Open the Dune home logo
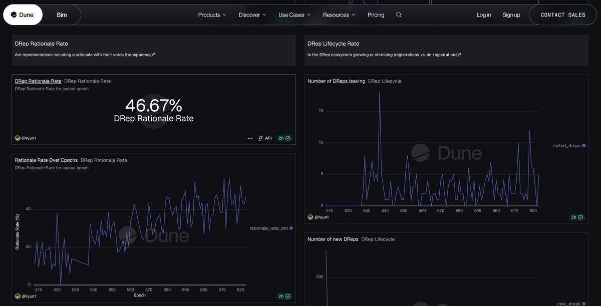Screen dimensions: 601x306 click(x=22, y=15)
